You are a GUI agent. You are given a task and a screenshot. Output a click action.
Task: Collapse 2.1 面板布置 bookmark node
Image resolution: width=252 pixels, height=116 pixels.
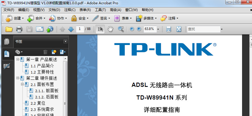click(22, 84)
